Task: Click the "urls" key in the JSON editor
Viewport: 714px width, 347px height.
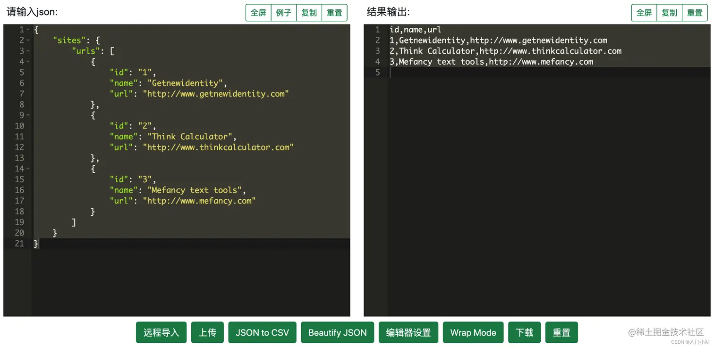Action: [86, 51]
